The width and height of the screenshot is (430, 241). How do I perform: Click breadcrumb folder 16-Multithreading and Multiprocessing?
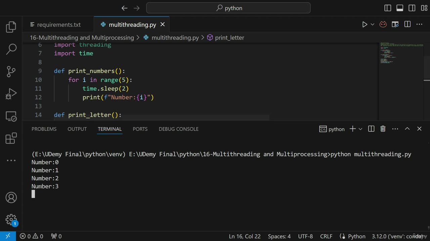pos(82,37)
